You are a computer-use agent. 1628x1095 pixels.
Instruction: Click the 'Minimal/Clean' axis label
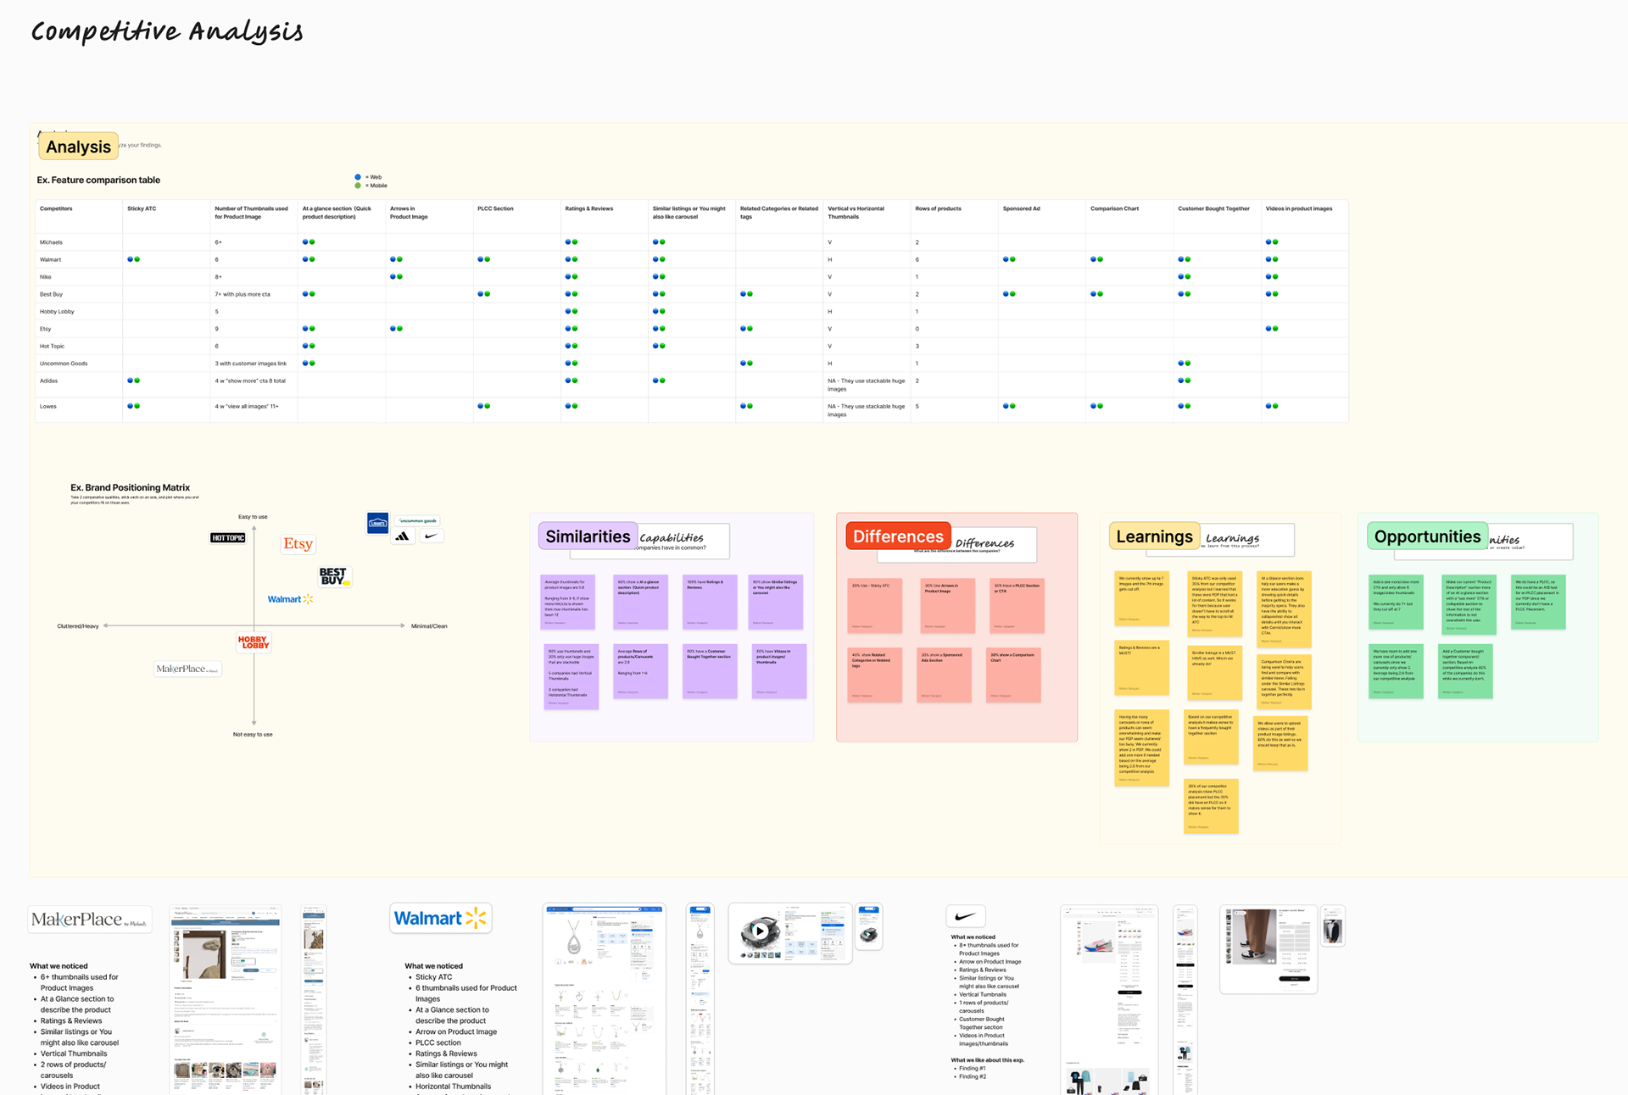pyautogui.click(x=429, y=626)
